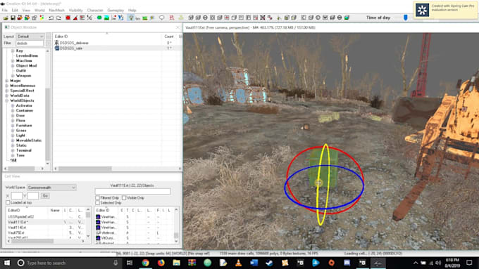Image resolution: width=479 pixels, height=269 pixels.
Task: Click the black X cross toolbar icon
Action: [x=263, y=18]
